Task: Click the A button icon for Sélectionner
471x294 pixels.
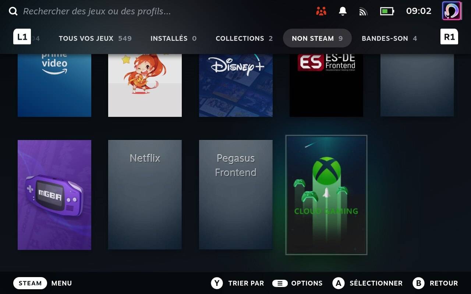Action: point(338,283)
